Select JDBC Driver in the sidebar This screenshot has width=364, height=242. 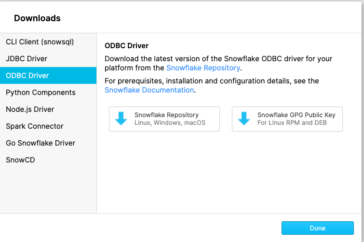point(27,59)
